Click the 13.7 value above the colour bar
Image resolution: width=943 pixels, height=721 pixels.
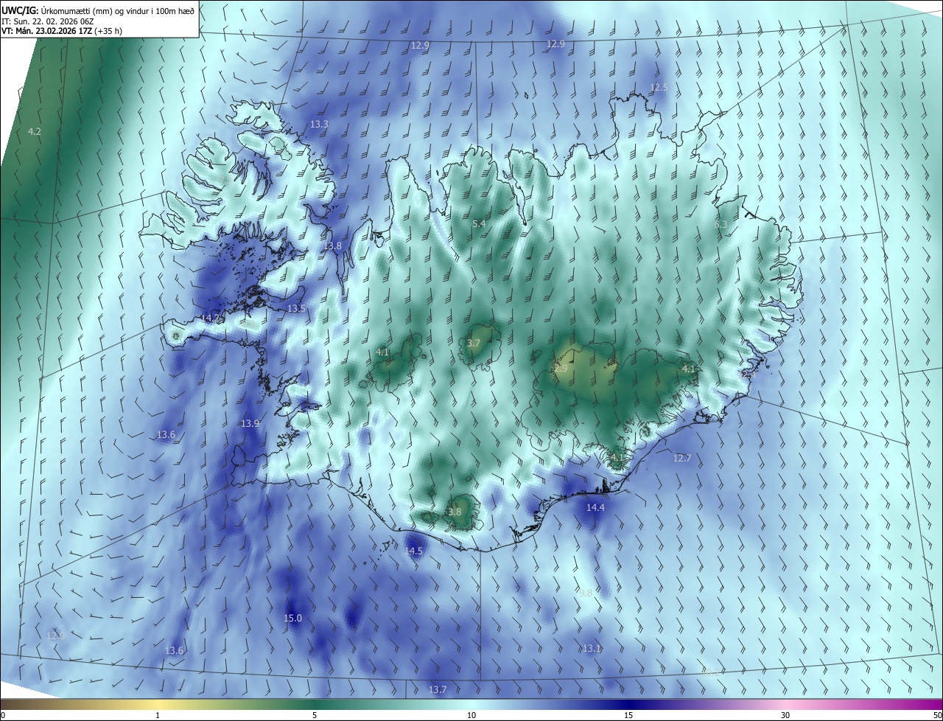[x=438, y=689]
